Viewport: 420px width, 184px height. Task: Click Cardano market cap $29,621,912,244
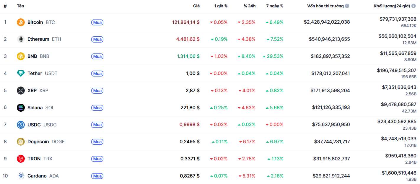tap(331, 176)
